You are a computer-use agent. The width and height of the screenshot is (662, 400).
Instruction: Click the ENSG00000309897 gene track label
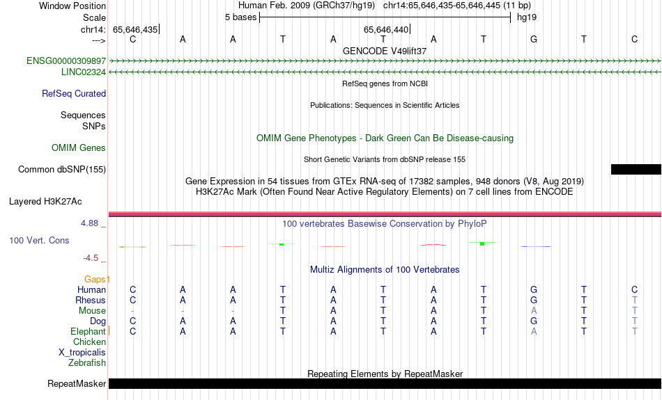pyautogui.click(x=66, y=61)
